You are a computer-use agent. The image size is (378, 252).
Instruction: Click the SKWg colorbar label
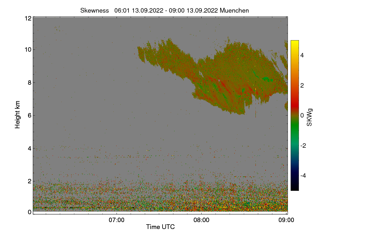[x=310, y=117]
